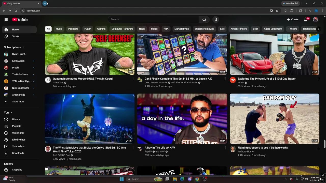The height and width of the screenshot is (183, 326).
Task: Open Your videos in sidebar
Action: pyautogui.click(x=19, y=146)
